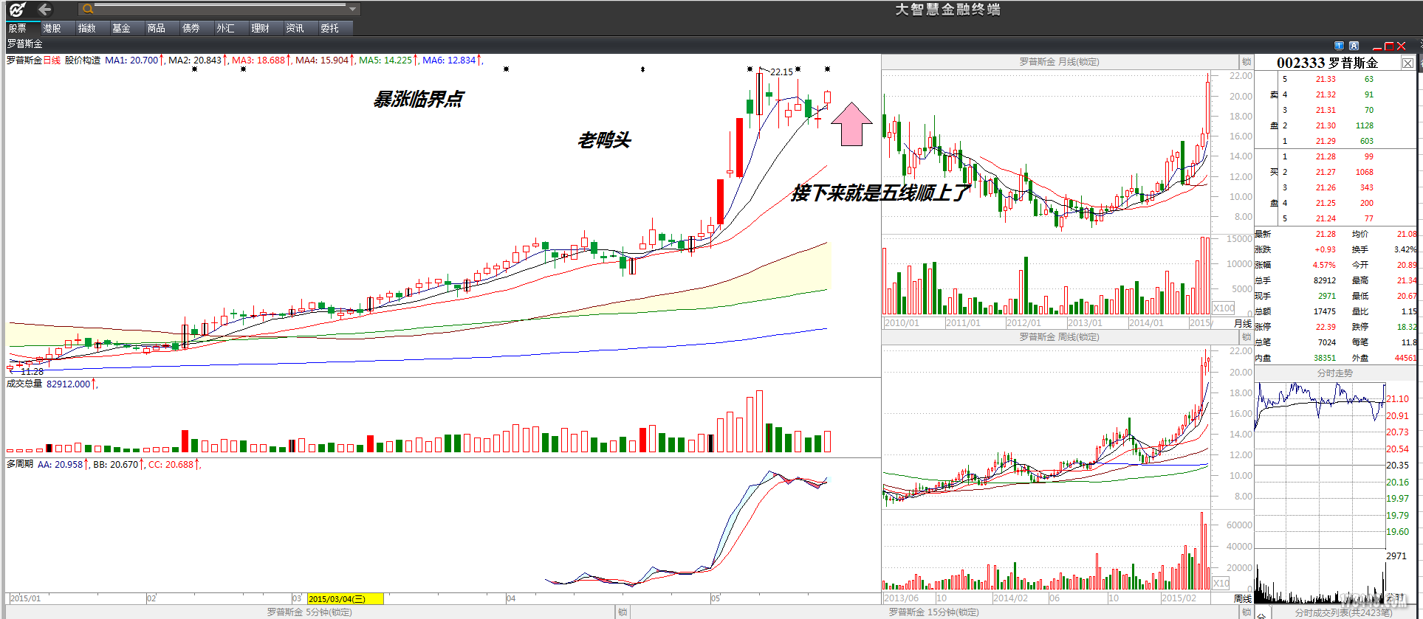Click the 002333 罗普斯金 stock title
The image size is (1423, 619).
pyautogui.click(x=1327, y=63)
